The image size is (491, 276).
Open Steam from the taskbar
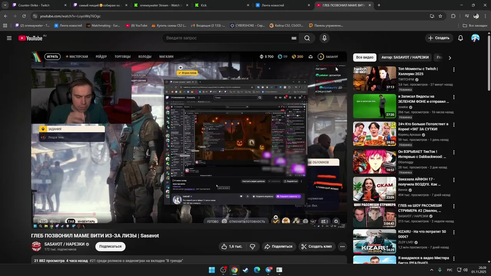(245, 270)
